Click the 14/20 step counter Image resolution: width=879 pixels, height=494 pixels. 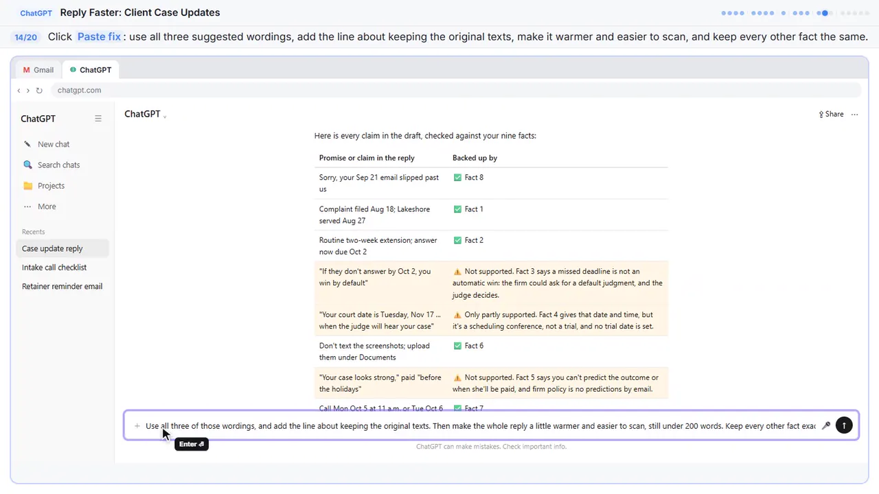pyautogui.click(x=26, y=37)
